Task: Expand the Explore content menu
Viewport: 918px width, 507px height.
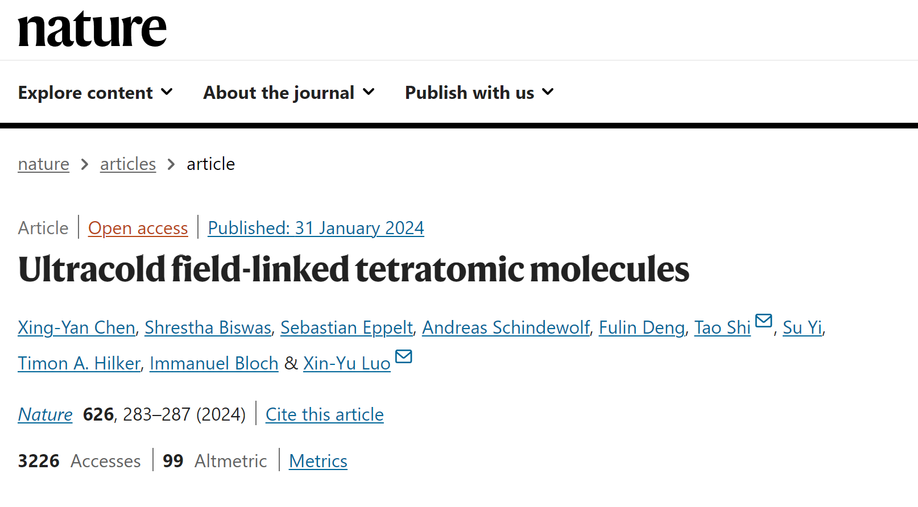Action: [95, 93]
